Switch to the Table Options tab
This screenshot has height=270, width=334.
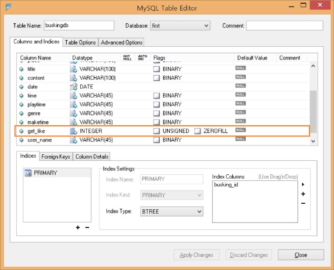(81, 42)
